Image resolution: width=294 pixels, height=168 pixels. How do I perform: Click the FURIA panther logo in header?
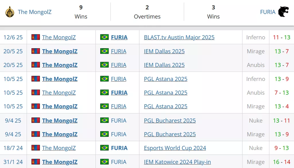283,12
